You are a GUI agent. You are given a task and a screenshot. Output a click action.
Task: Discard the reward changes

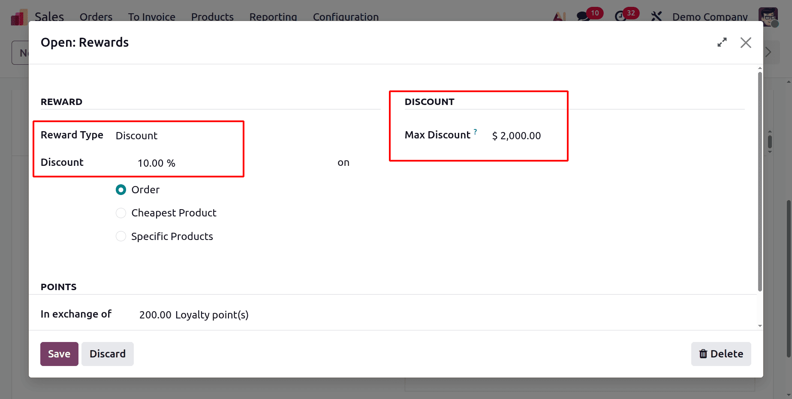pos(107,354)
